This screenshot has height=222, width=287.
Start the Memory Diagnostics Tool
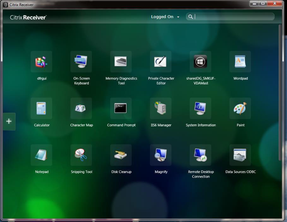(x=121, y=62)
